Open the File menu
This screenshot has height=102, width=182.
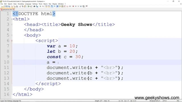(x=2, y=4)
